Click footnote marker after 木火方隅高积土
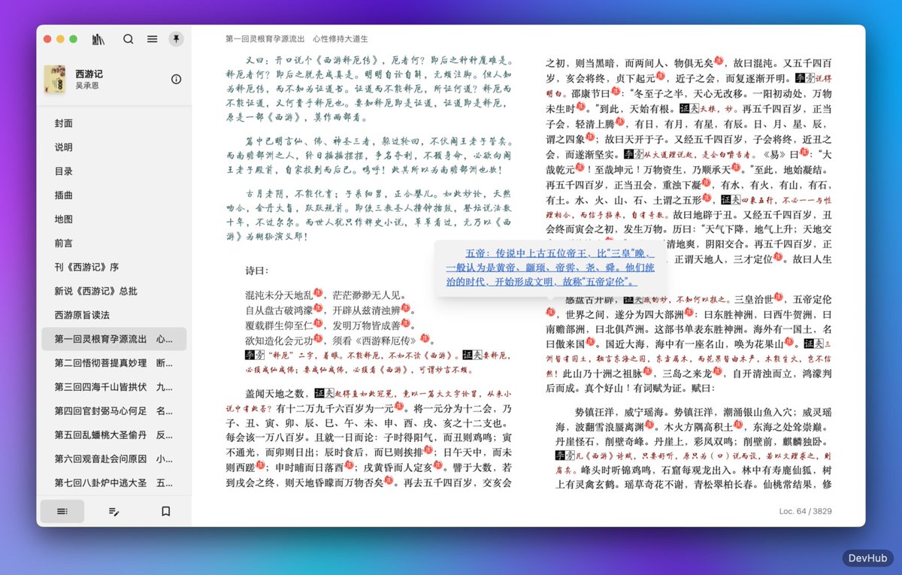Image resolution: width=902 pixels, height=575 pixels. click(737, 425)
